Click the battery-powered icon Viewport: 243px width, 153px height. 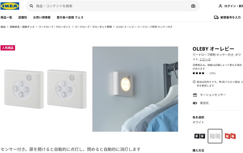pyautogui.click(x=195, y=103)
